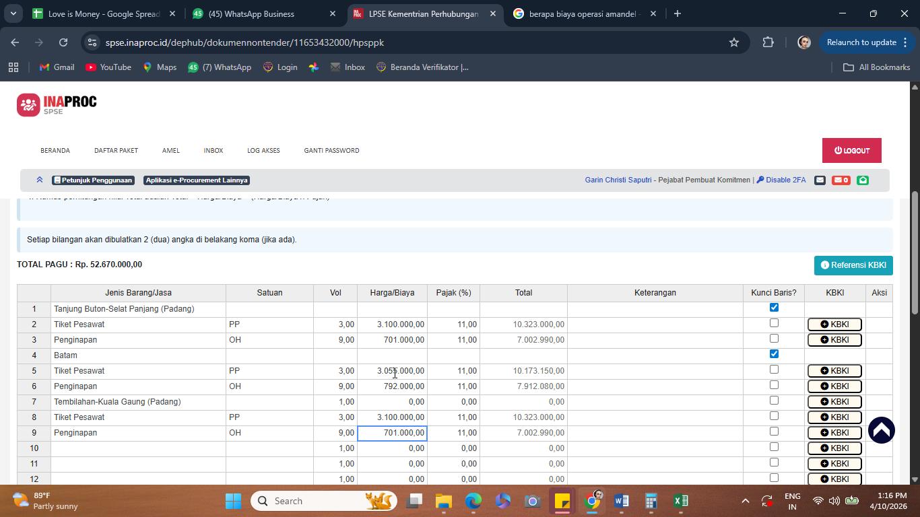Viewport: 920px width, 517px height.
Task: Open the YouTube bookmark
Action: pyautogui.click(x=108, y=67)
